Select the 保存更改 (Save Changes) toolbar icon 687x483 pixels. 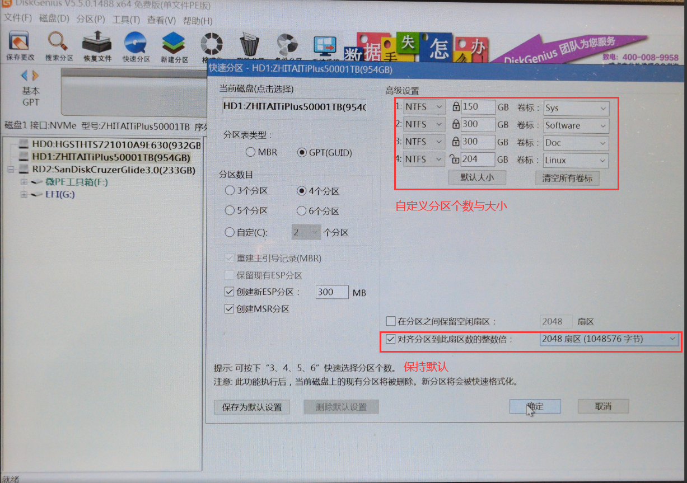(18, 44)
